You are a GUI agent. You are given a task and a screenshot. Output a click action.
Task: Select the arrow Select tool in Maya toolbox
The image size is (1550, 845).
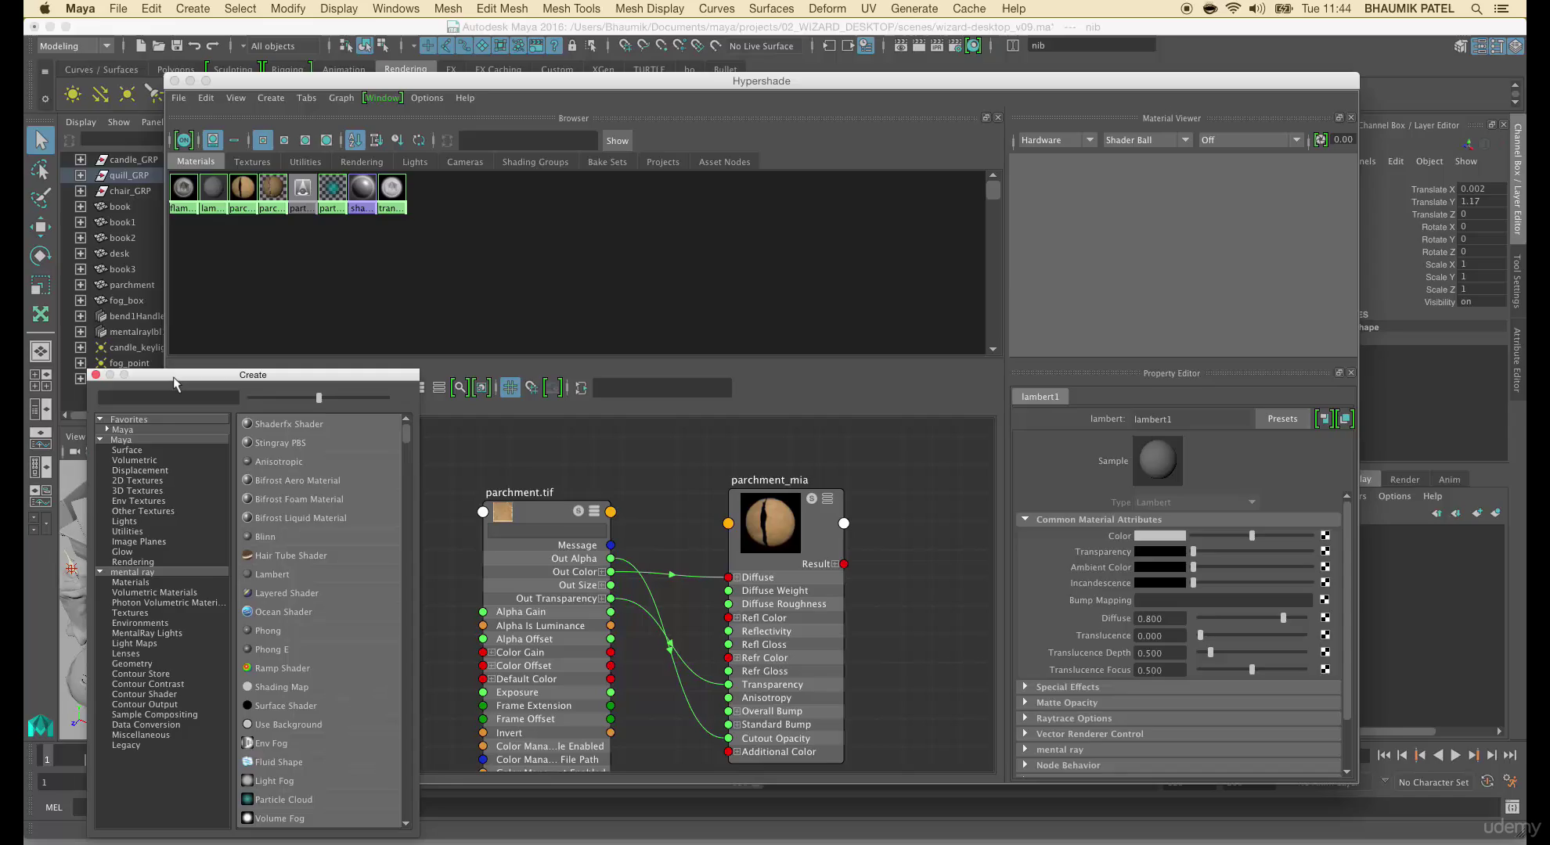[x=41, y=140]
